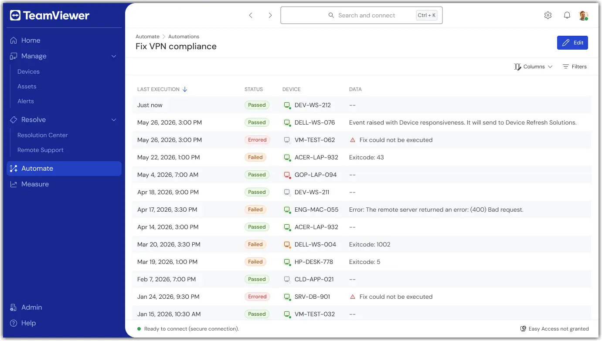
Task: Go back with the left arrow
Action: point(251,15)
